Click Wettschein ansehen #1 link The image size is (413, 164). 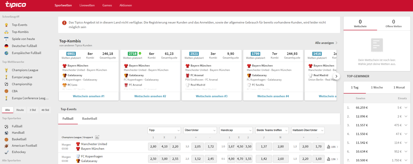coord(88,96)
